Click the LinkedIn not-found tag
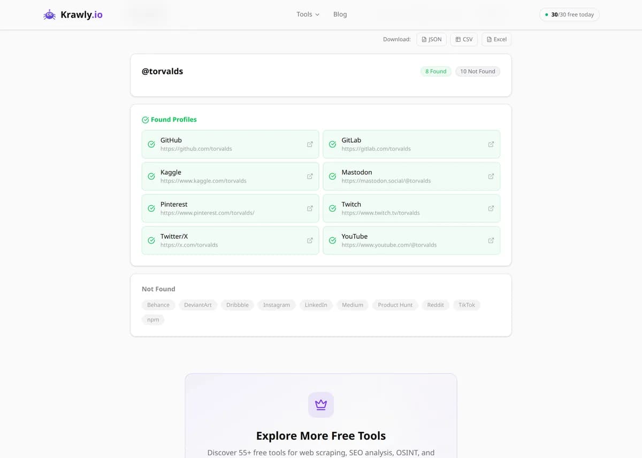Image resolution: width=642 pixels, height=458 pixels. [x=316, y=305]
